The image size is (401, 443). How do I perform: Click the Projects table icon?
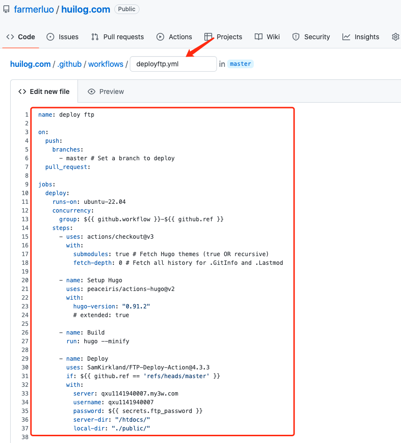coord(208,37)
